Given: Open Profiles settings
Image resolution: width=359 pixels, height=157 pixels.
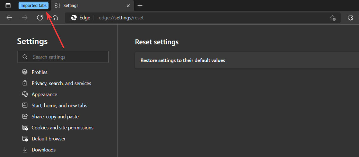Looking at the screenshot, I should tap(40, 72).
